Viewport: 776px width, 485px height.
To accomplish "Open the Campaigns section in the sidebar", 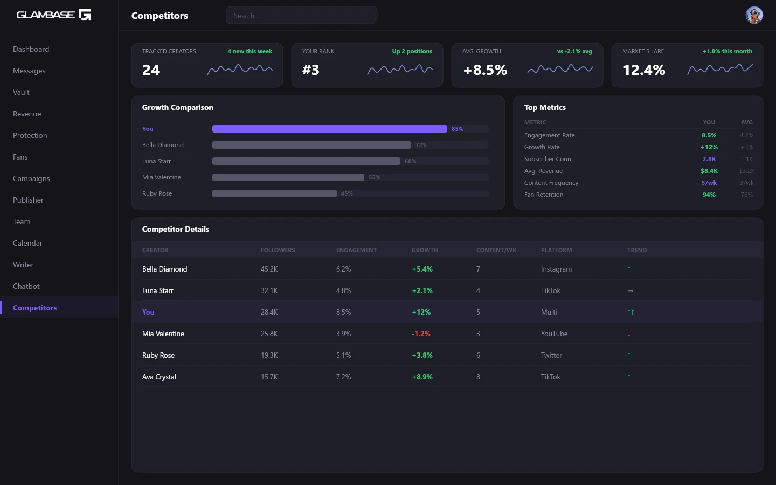I will click(31, 178).
